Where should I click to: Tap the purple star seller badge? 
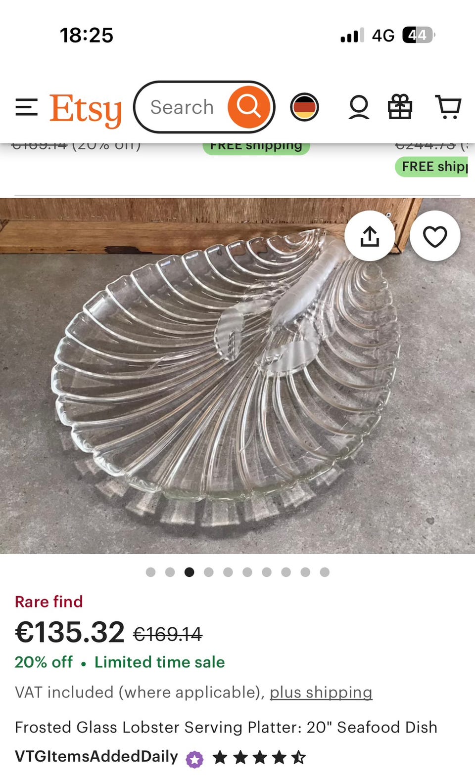[x=194, y=758]
